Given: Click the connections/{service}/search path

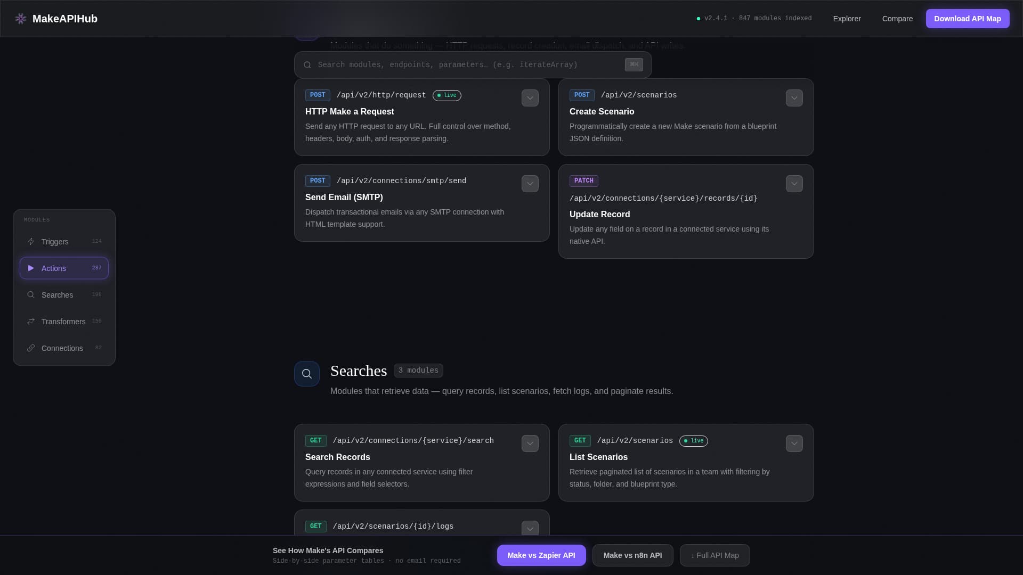Looking at the screenshot, I should (x=413, y=441).
